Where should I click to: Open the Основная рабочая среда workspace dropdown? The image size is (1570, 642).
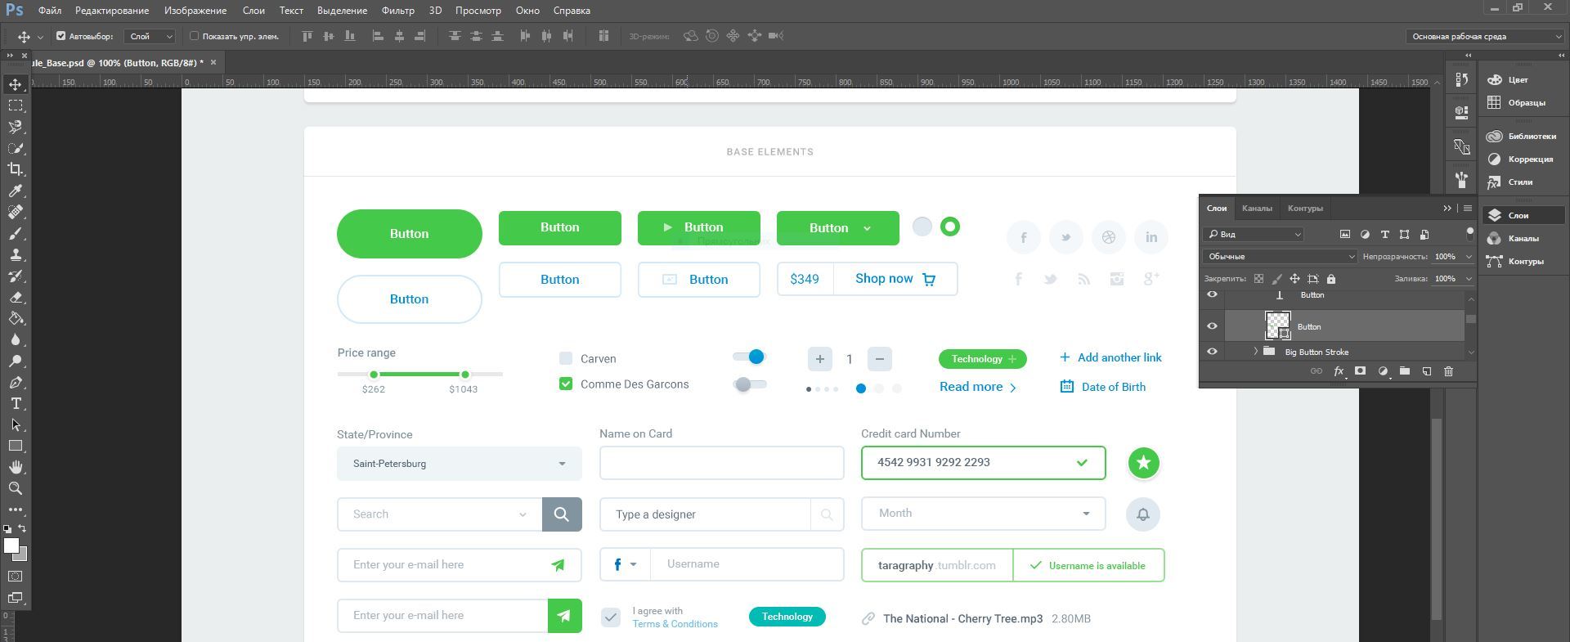coord(1484,36)
